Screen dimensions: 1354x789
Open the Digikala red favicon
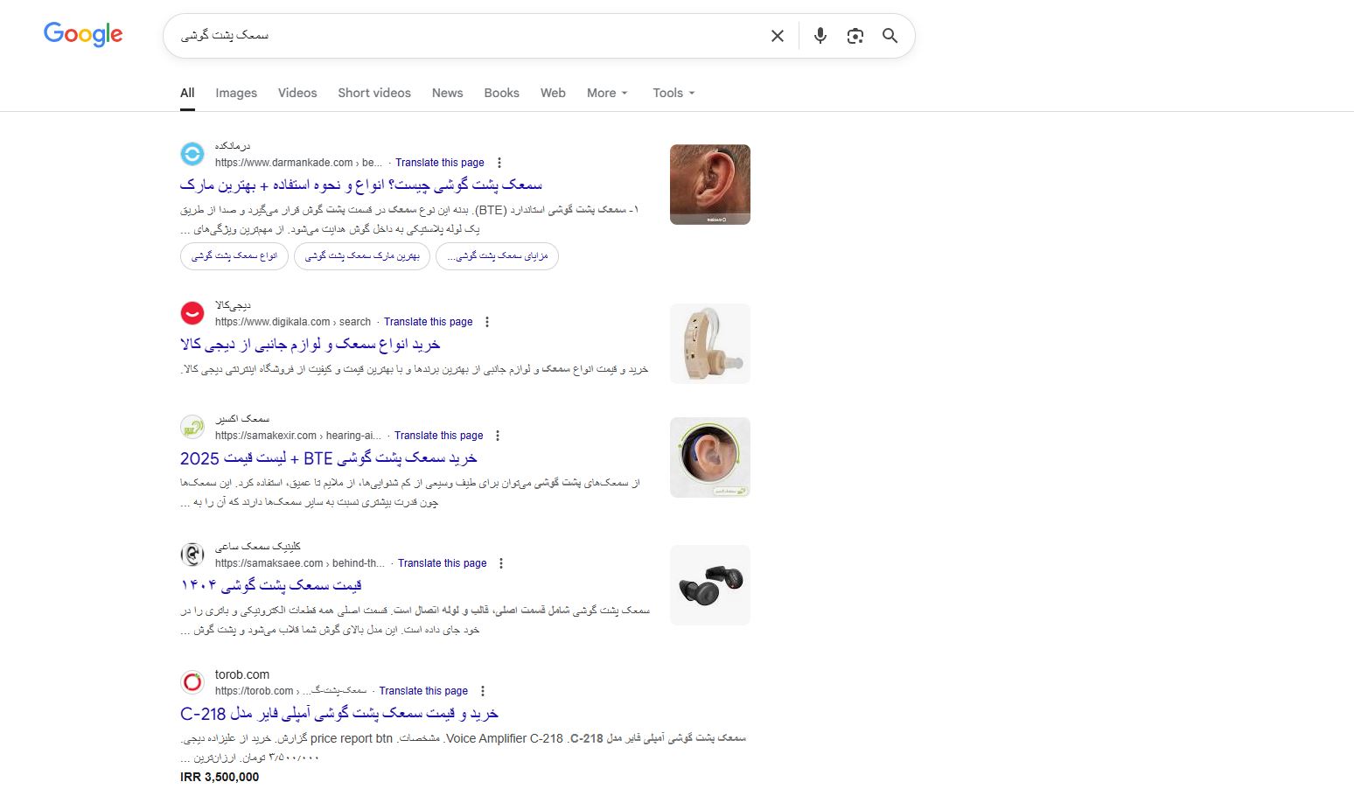point(192,313)
